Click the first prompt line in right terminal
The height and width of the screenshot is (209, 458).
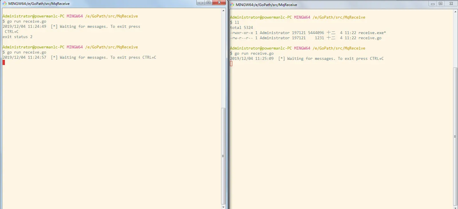click(x=298, y=17)
